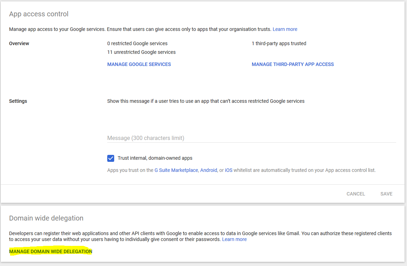Open MANAGE THIRD-PARTY APP ACCESS

[x=292, y=64]
